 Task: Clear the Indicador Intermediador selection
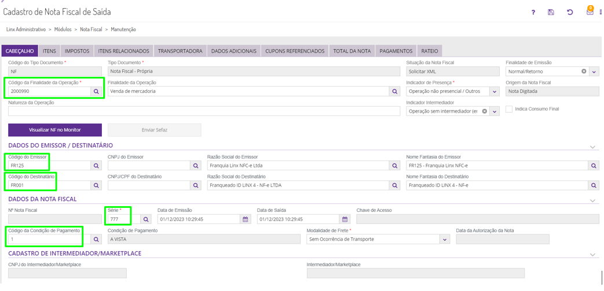485,111
